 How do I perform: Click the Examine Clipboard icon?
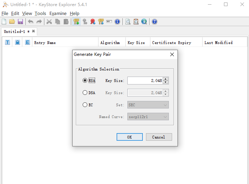(x=136, y=21)
